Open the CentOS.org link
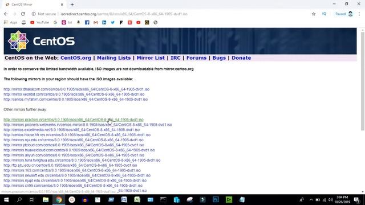The image size is (365, 205). tap(76, 58)
